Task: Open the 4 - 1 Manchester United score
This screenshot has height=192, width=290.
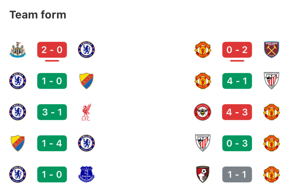Action: pos(237,81)
